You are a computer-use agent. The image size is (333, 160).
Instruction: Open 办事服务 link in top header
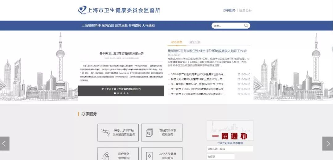(x=229, y=10)
